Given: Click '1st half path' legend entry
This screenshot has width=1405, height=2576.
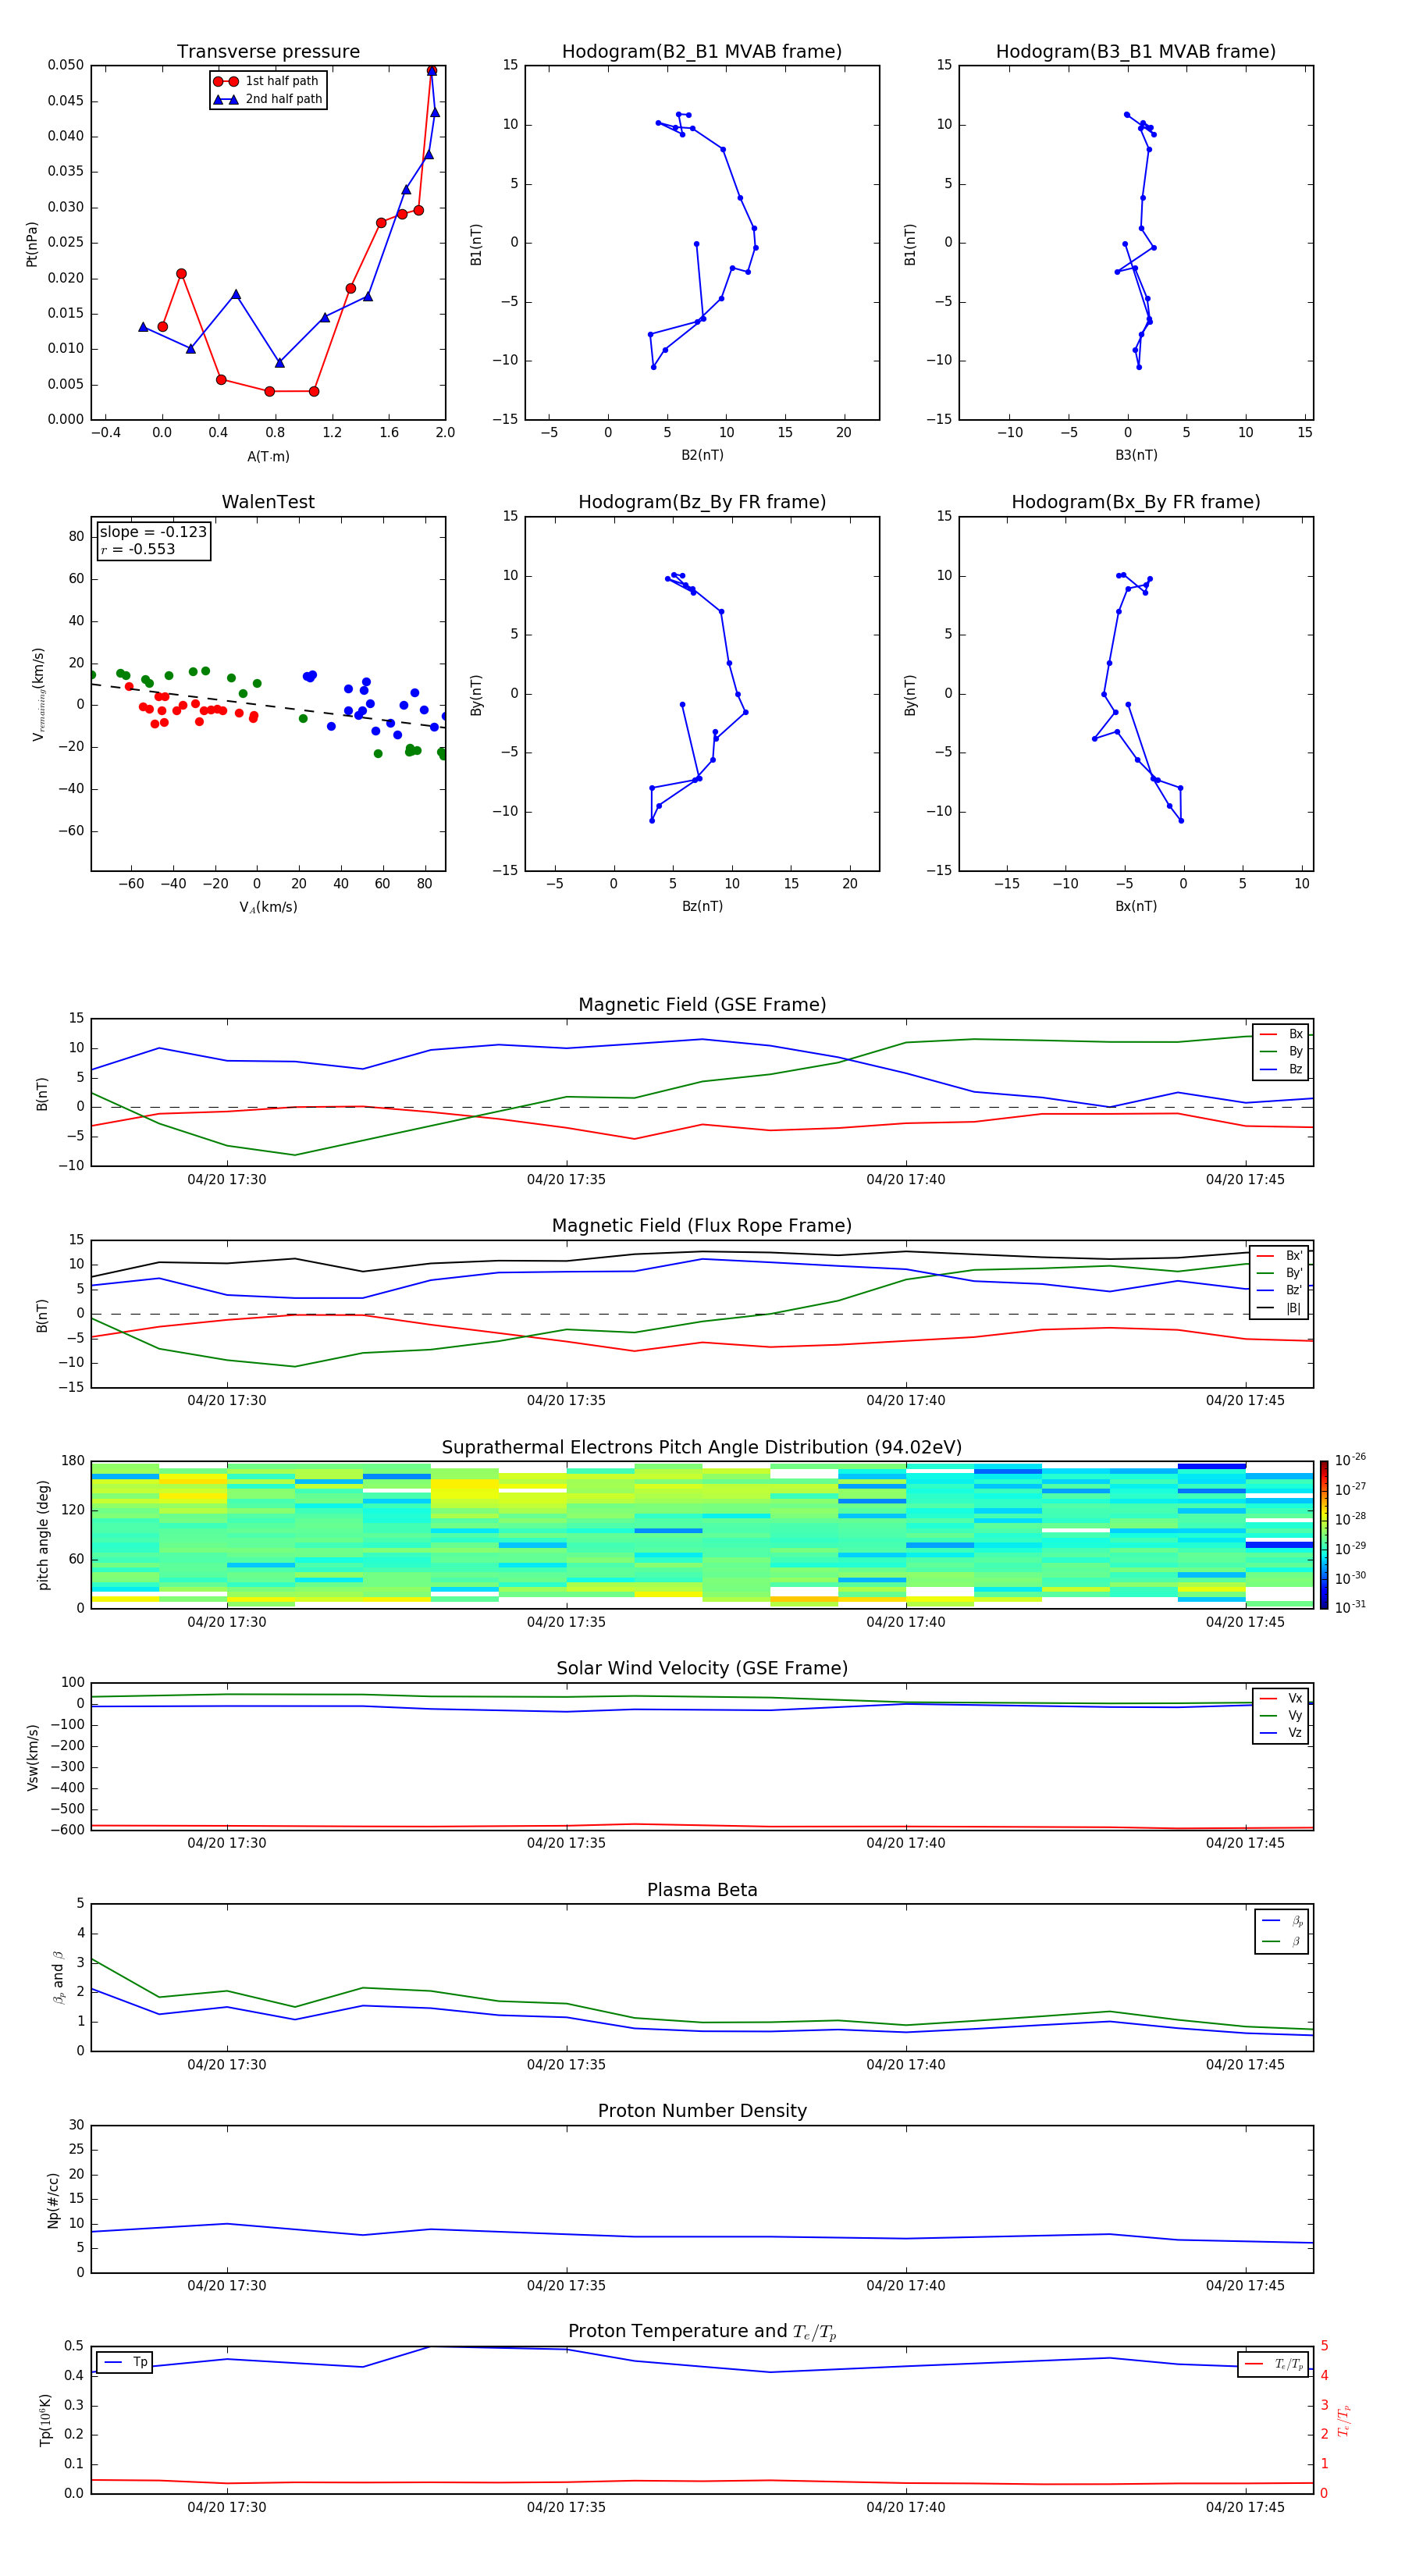Looking at the screenshot, I should [267, 81].
